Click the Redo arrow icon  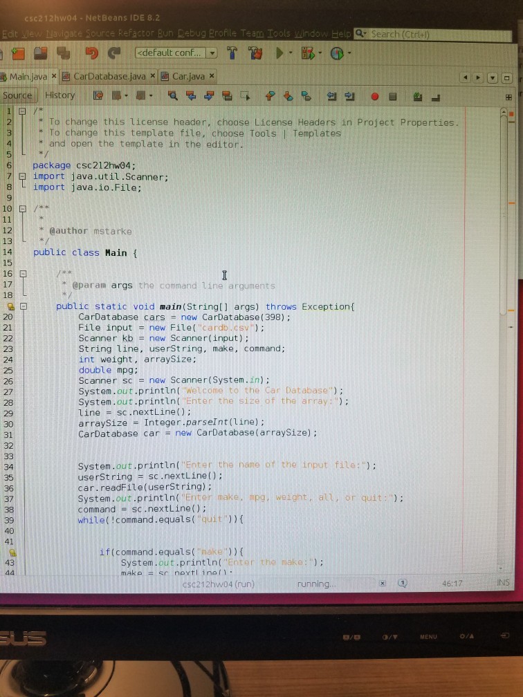[114, 53]
